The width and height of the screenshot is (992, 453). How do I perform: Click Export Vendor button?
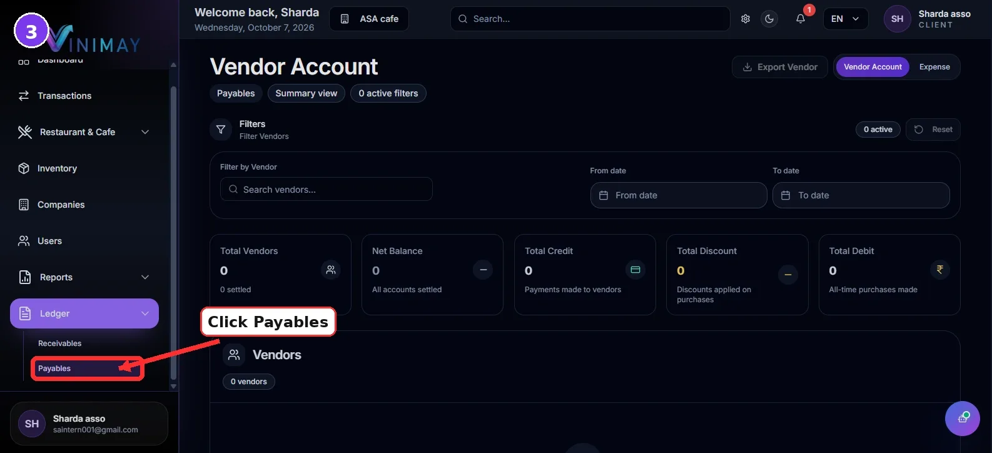click(x=779, y=67)
